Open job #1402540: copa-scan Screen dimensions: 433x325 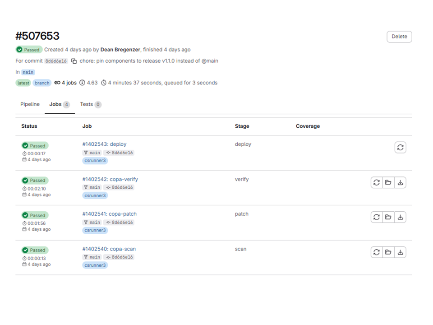tap(109, 249)
